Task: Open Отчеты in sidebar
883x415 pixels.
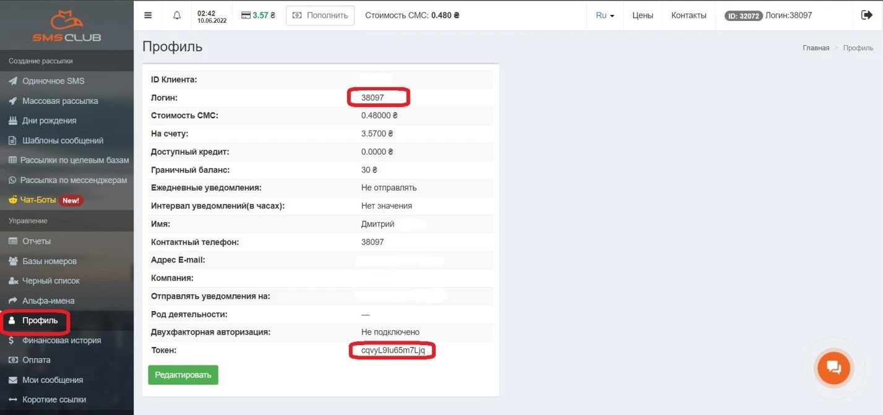Action: click(x=37, y=241)
